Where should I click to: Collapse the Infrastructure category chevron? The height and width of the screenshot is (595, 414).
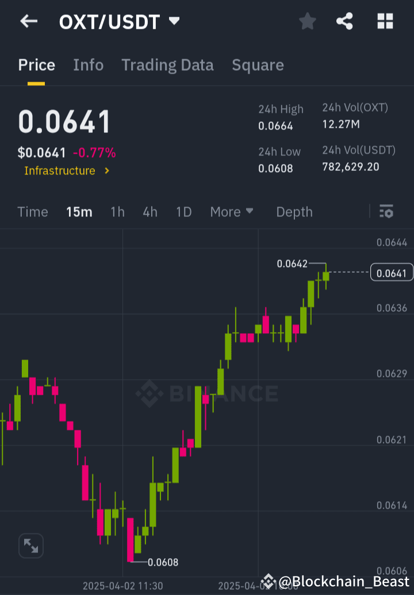(106, 170)
